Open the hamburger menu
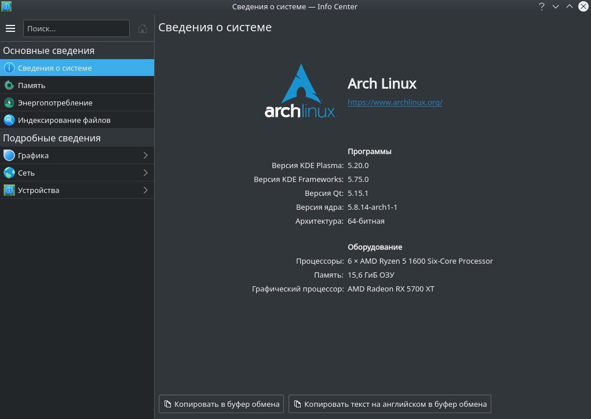This screenshot has height=419, width=591. (10, 28)
